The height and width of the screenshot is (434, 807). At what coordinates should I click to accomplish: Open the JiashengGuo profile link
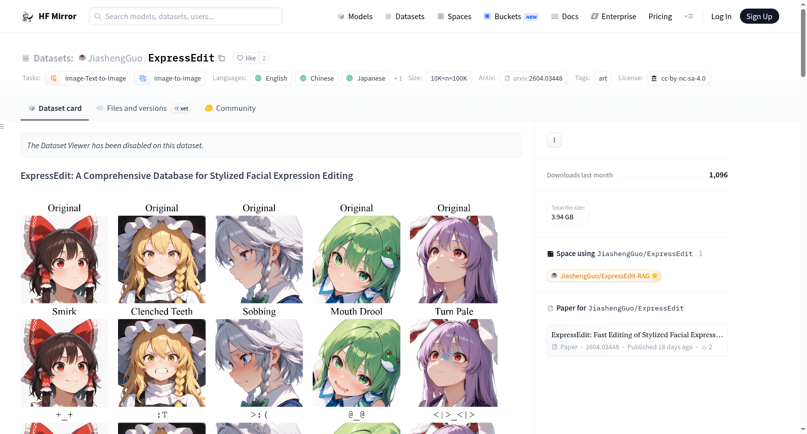[x=115, y=58]
